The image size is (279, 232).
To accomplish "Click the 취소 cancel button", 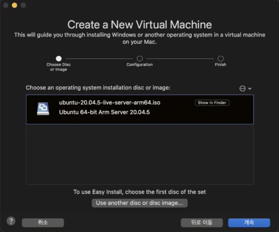I will click(43, 223).
